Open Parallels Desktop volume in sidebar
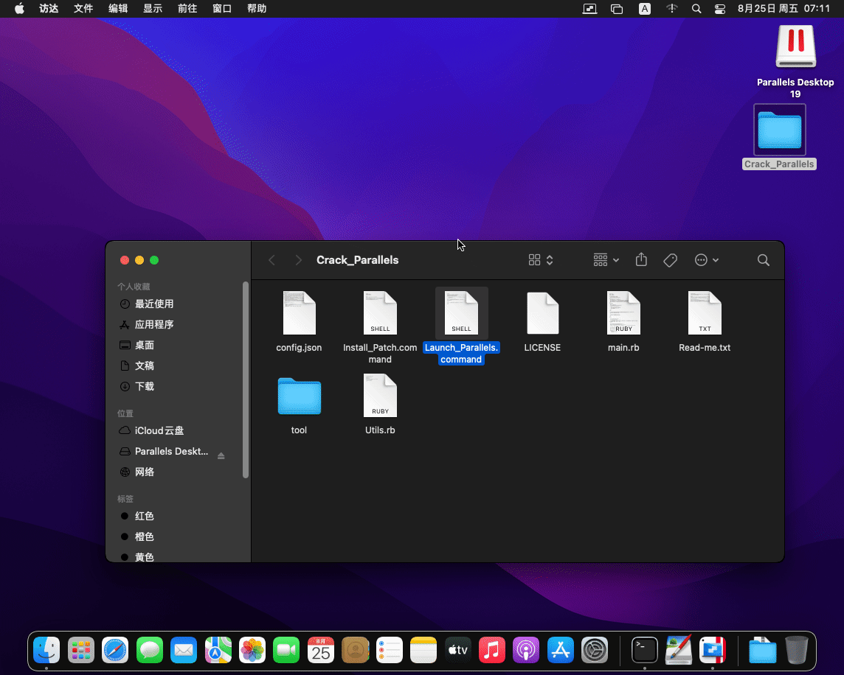 164,451
